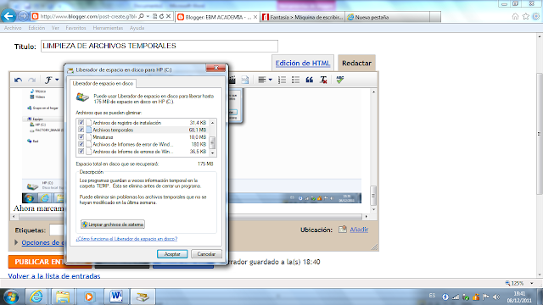Viewport: 543px width, 305px height.
Task: Switch to the Nueva pestaña tab
Action: point(388,17)
